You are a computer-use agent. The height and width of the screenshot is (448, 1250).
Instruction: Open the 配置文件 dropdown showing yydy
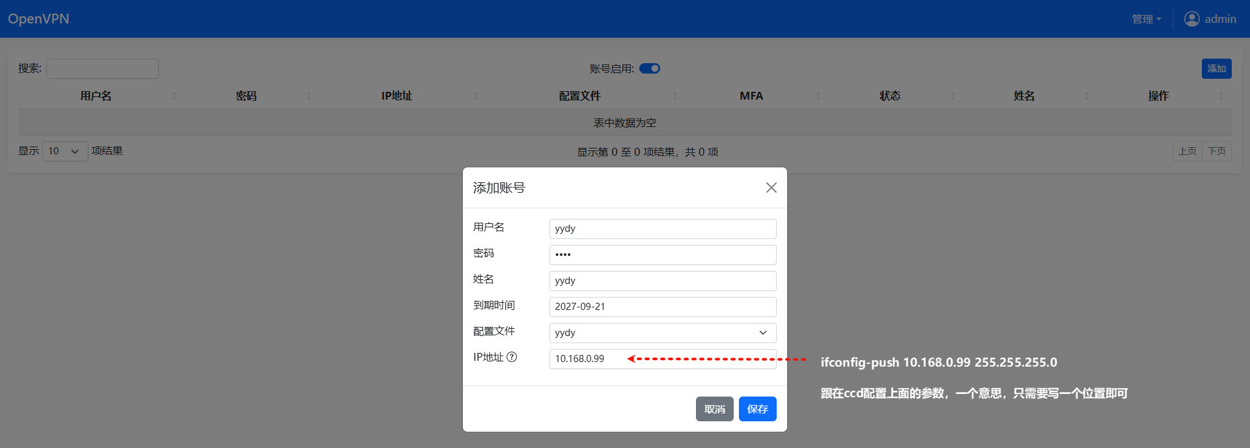(662, 333)
